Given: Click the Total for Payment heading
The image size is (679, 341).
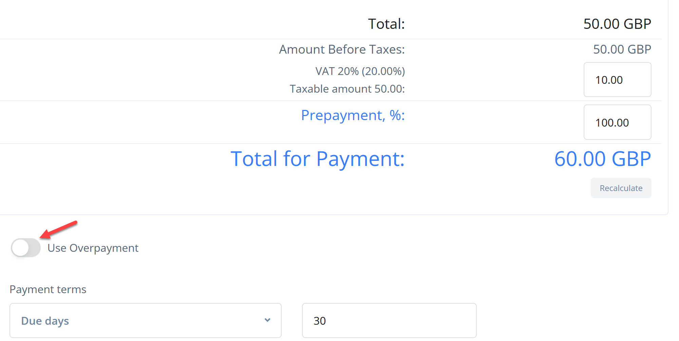Looking at the screenshot, I should [x=318, y=159].
